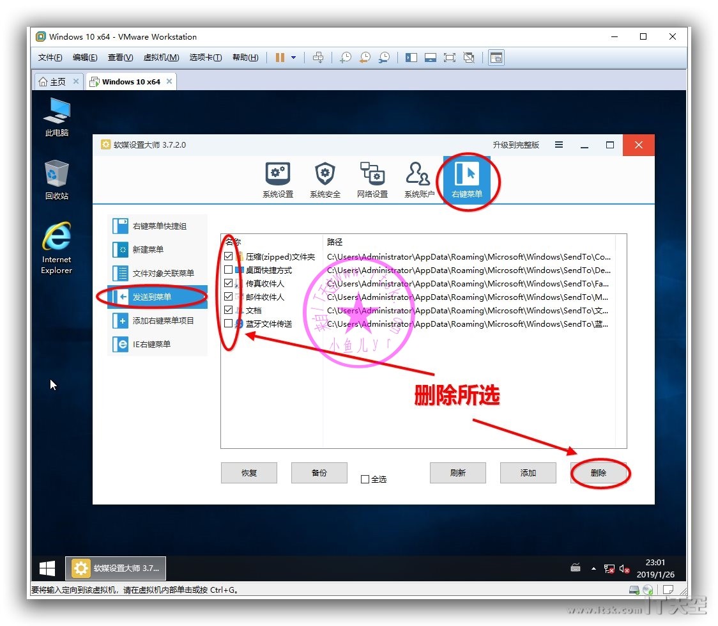Check the 蓝牙文件传送 checkbox
This screenshot has height=626, width=718.
tap(229, 324)
